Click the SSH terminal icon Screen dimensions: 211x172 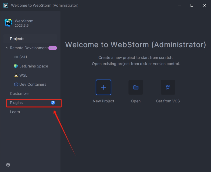pos(16,57)
